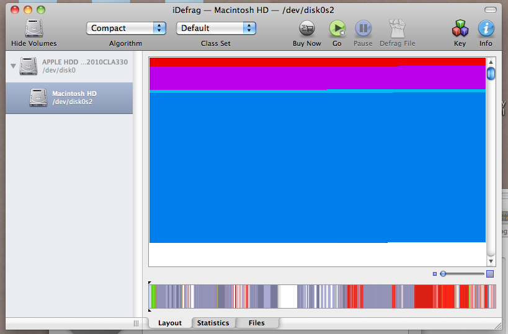Collapse the APPLE HDD disclosure triangle

pos(13,66)
